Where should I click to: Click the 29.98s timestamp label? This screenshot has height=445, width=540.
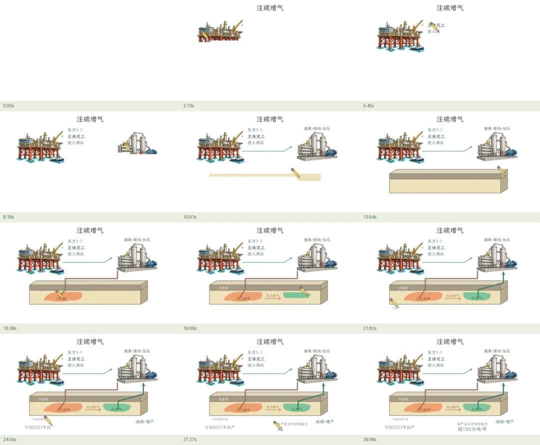coord(370,440)
